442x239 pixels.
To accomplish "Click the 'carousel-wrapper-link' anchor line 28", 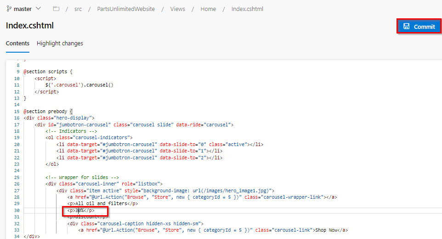I will tap(202, 197).
